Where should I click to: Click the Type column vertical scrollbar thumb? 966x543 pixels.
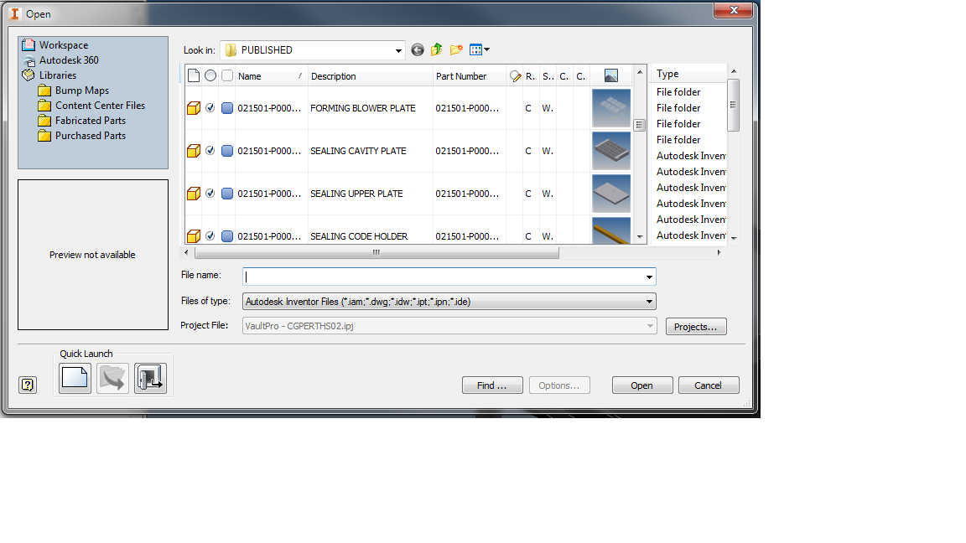point(733,105)
